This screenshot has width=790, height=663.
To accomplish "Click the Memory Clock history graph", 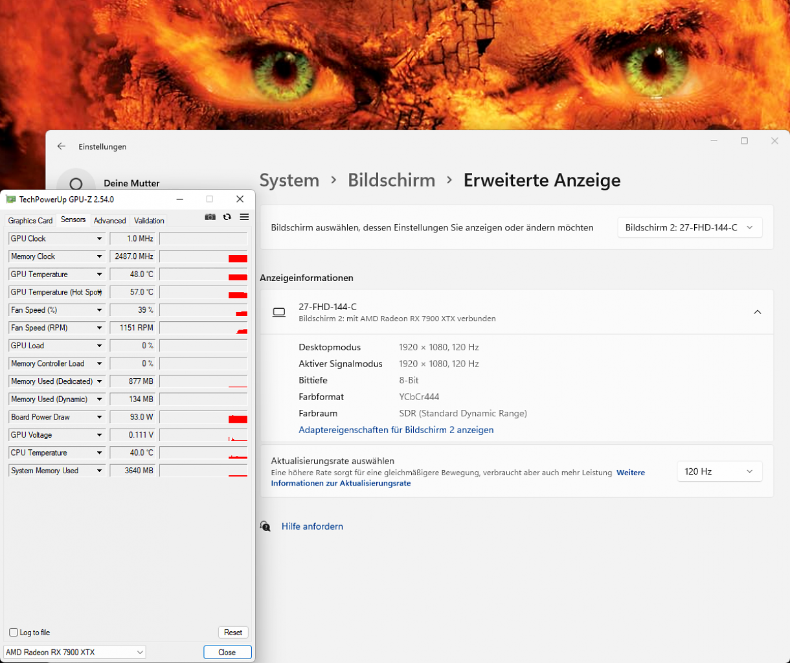I will 203,256.
